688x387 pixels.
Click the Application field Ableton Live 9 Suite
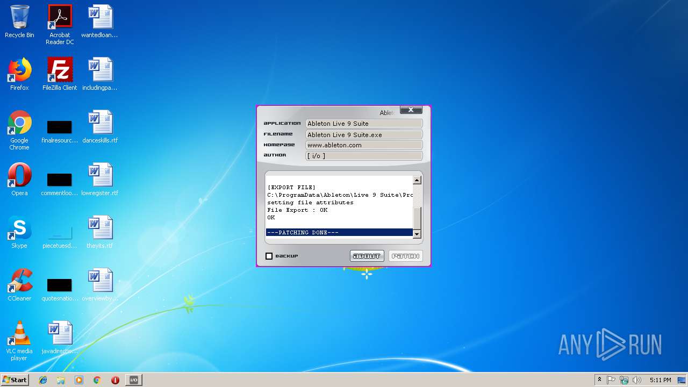point(364,124)
